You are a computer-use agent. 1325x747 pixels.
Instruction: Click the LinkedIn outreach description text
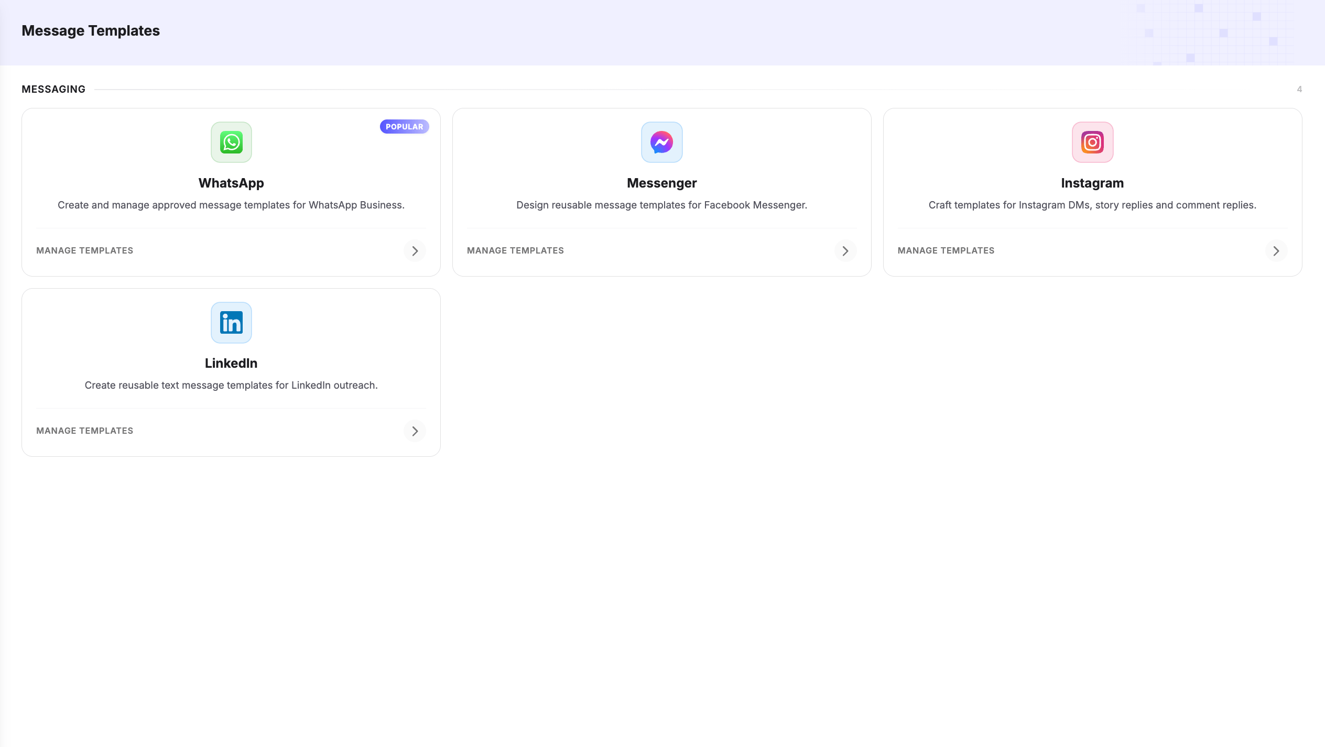coord(231,386)
